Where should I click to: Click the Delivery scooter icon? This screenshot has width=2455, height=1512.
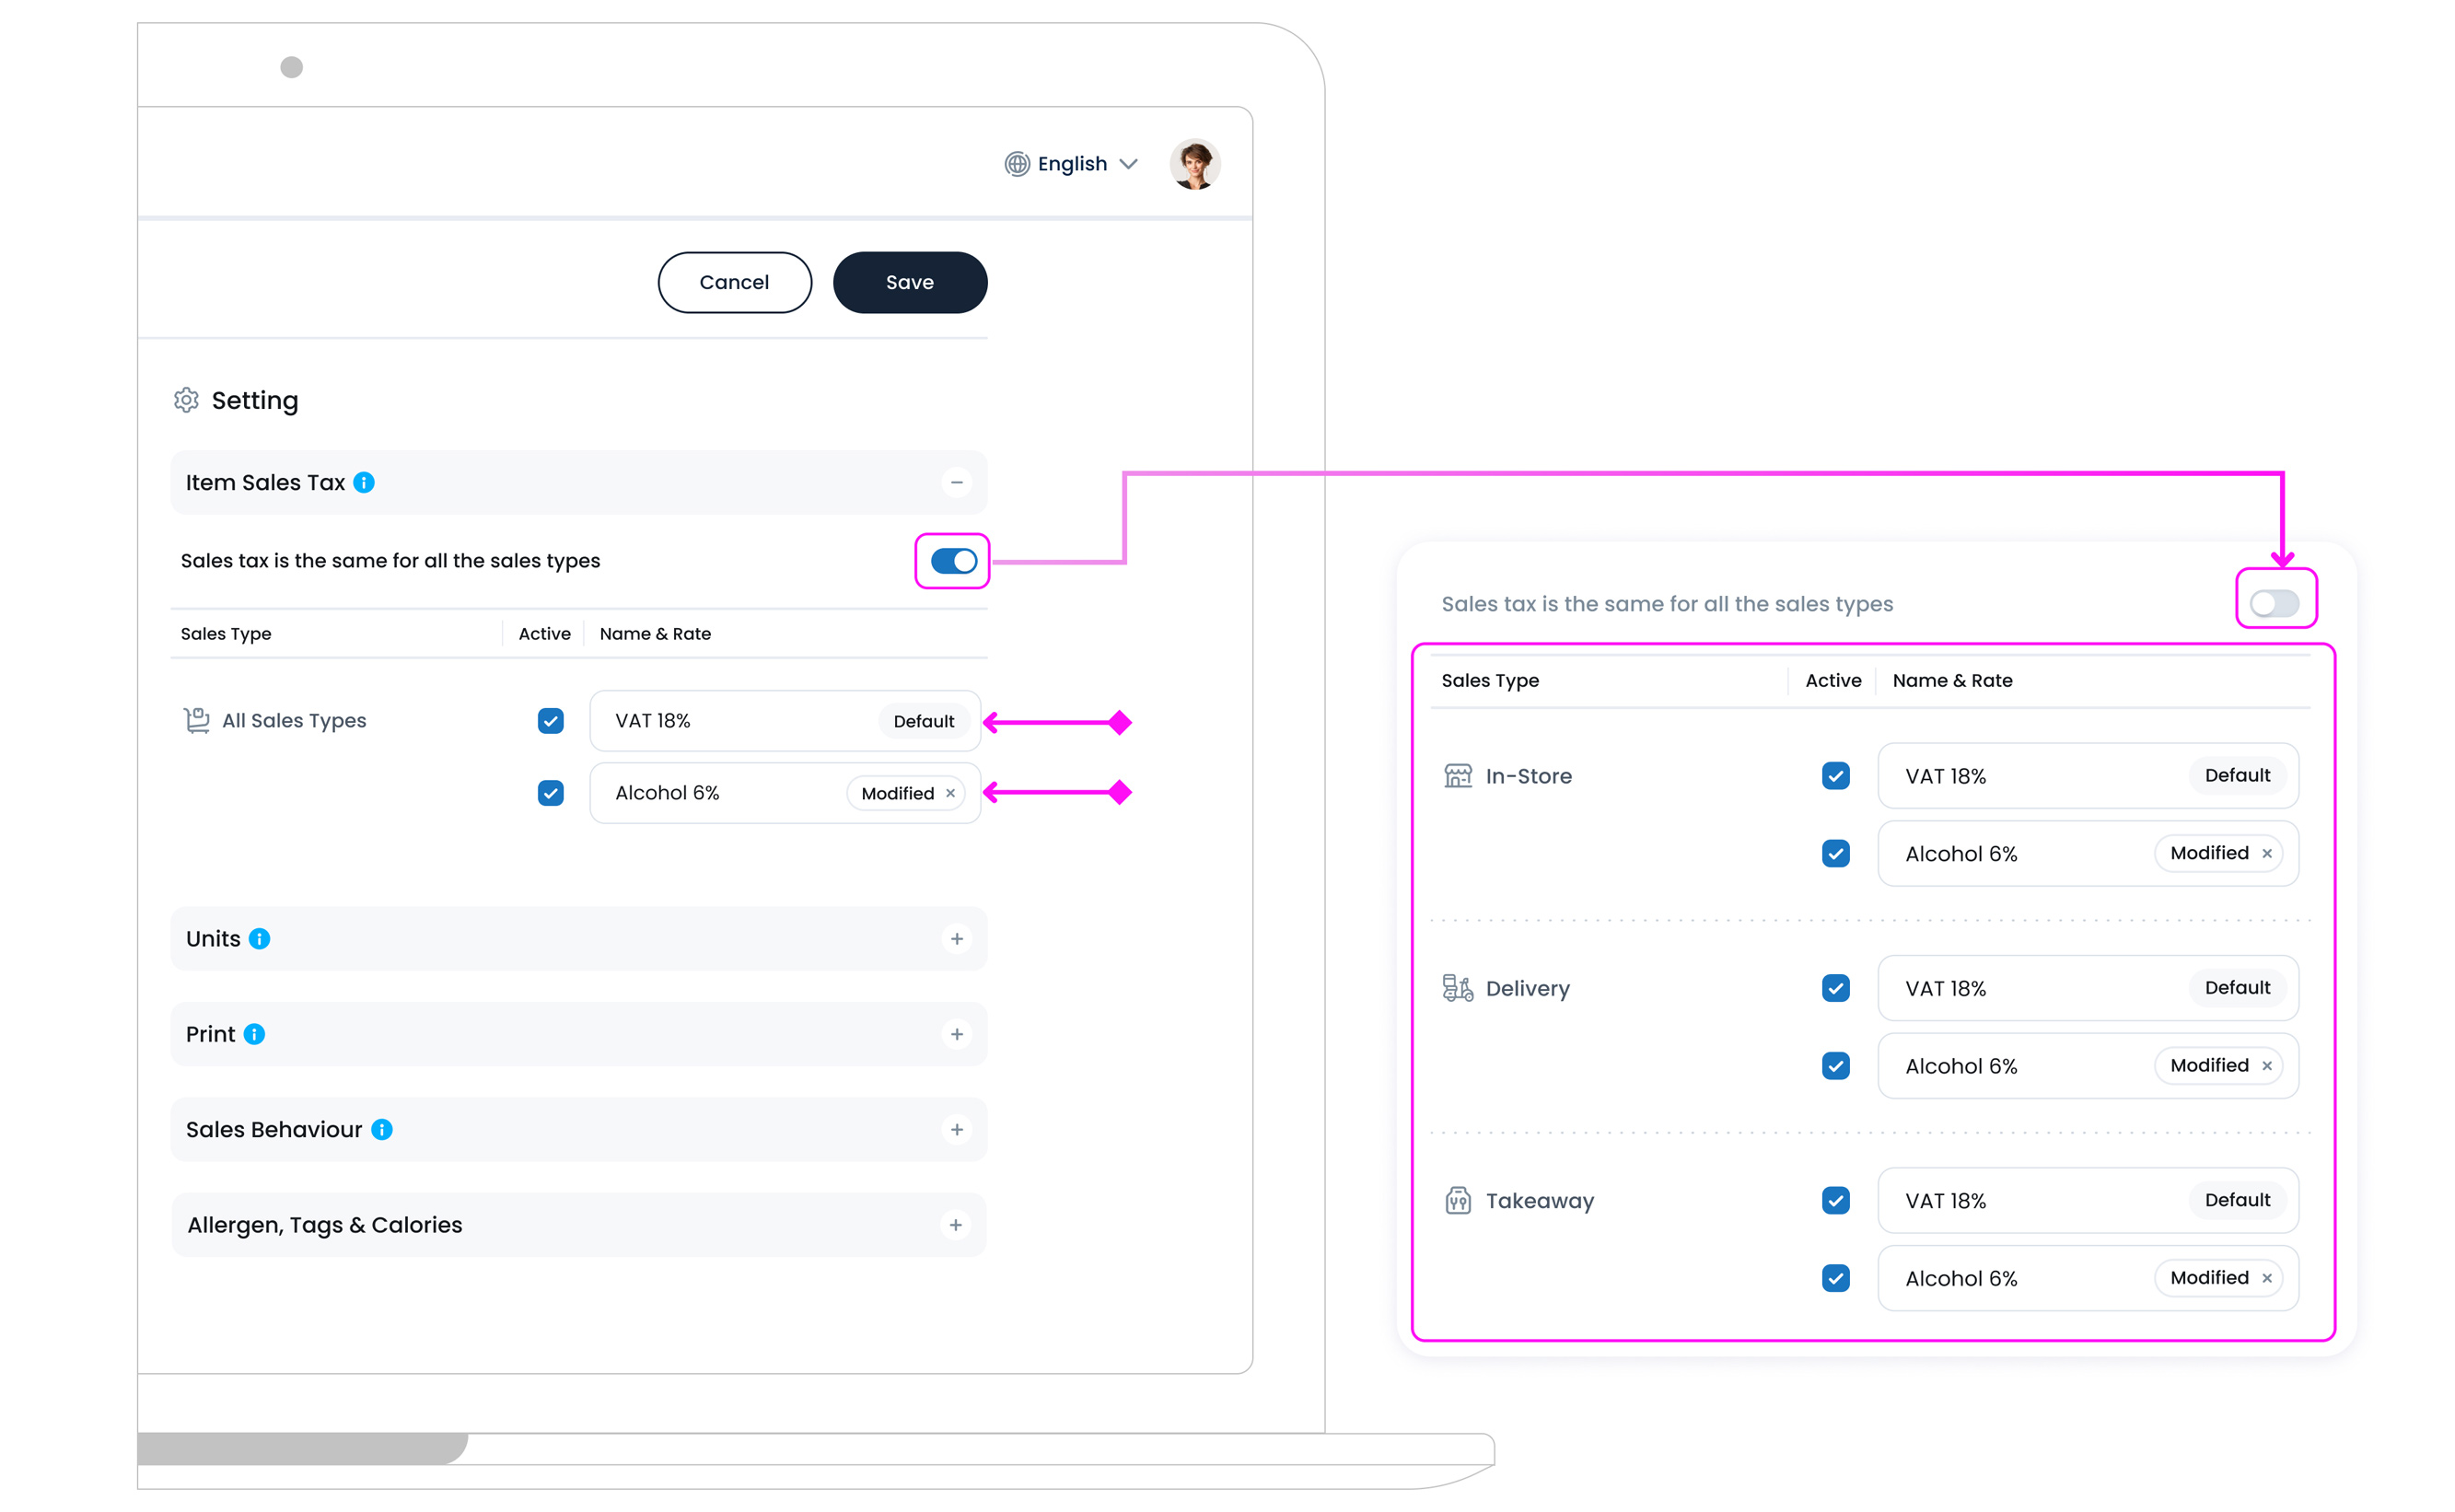[x=1457, y=988]
